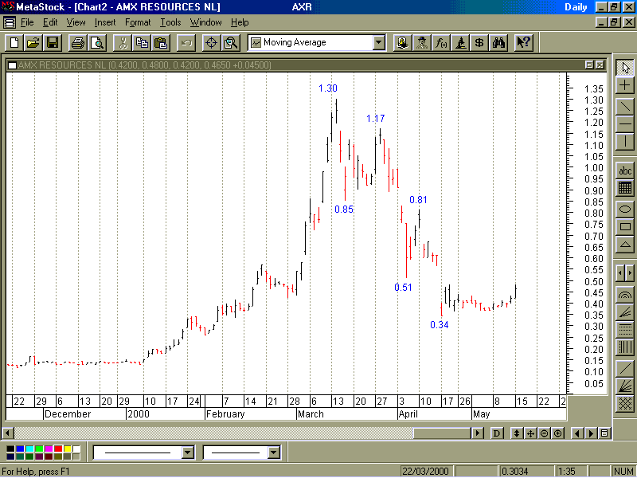The height and width of the screenshot is (478, 637).
Task: Open Print Preview from the toolbar
Action: coord(97,43)
